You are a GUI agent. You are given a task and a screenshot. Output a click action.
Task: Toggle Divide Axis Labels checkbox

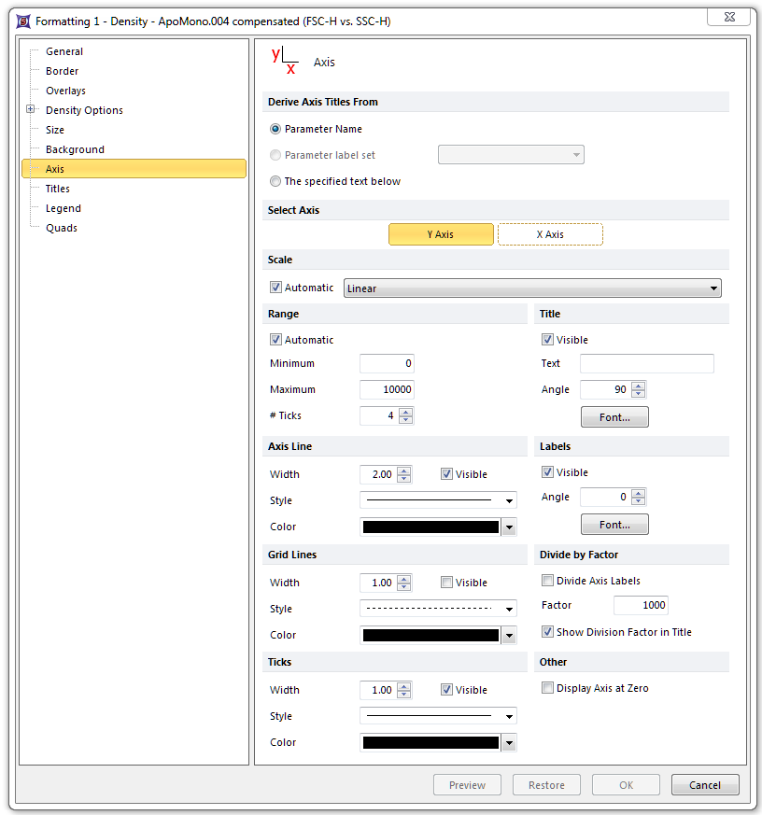coord(548,581)
